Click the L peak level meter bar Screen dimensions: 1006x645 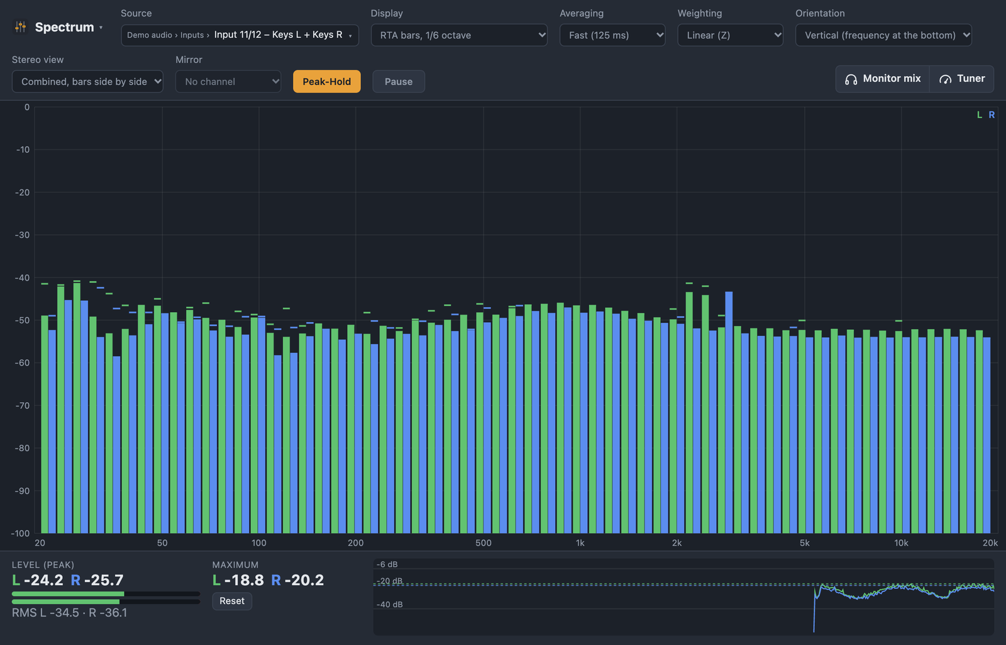[x=106, y=593]
